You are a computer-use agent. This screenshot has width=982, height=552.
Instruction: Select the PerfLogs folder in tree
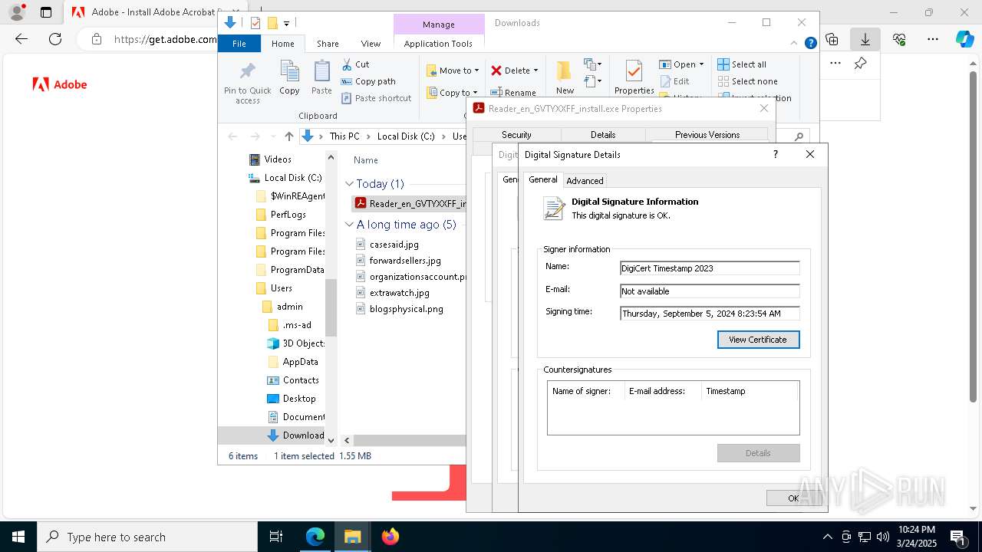tap(281, 215)
